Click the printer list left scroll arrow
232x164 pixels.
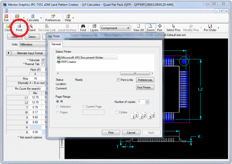click(58, 73)
